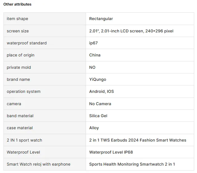Viewport: 197px width, 173px height.
Task: Select the 'waterproof standard' label
Action: tap(27, 43)
